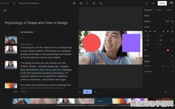Click the Edit label above the script
This screenshot has width=175, height=109.
(x=5, y=11)
